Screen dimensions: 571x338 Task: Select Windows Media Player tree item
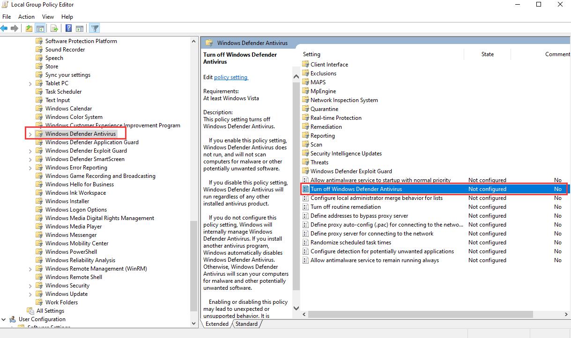74,227
